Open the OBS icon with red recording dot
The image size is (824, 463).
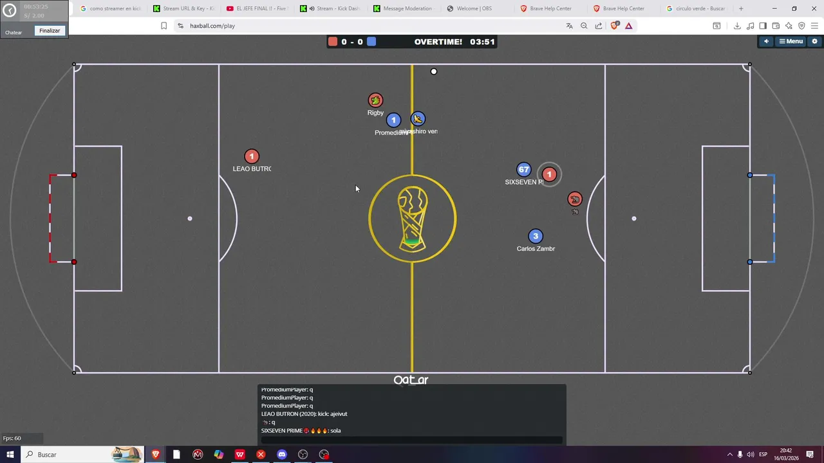point(324,455)
